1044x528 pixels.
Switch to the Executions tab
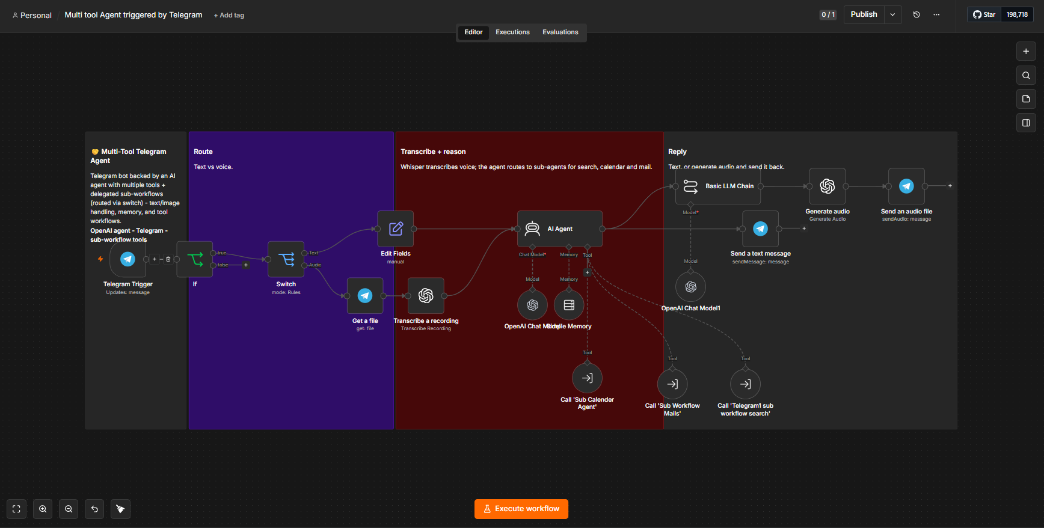512,32
